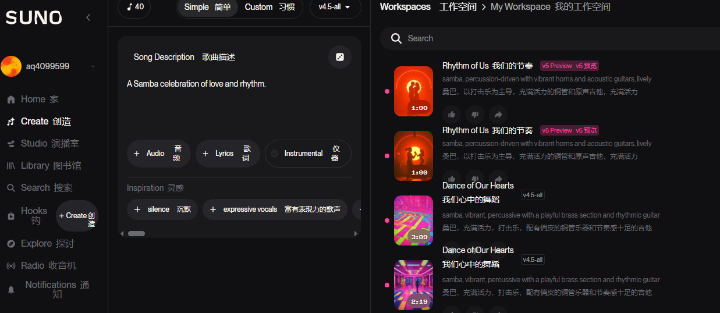The width and height of the screenshot is (720, 313).
Task: Click the horizontal scrollbar right arrow
Action: pyautogui.click(x=356, y=233)
